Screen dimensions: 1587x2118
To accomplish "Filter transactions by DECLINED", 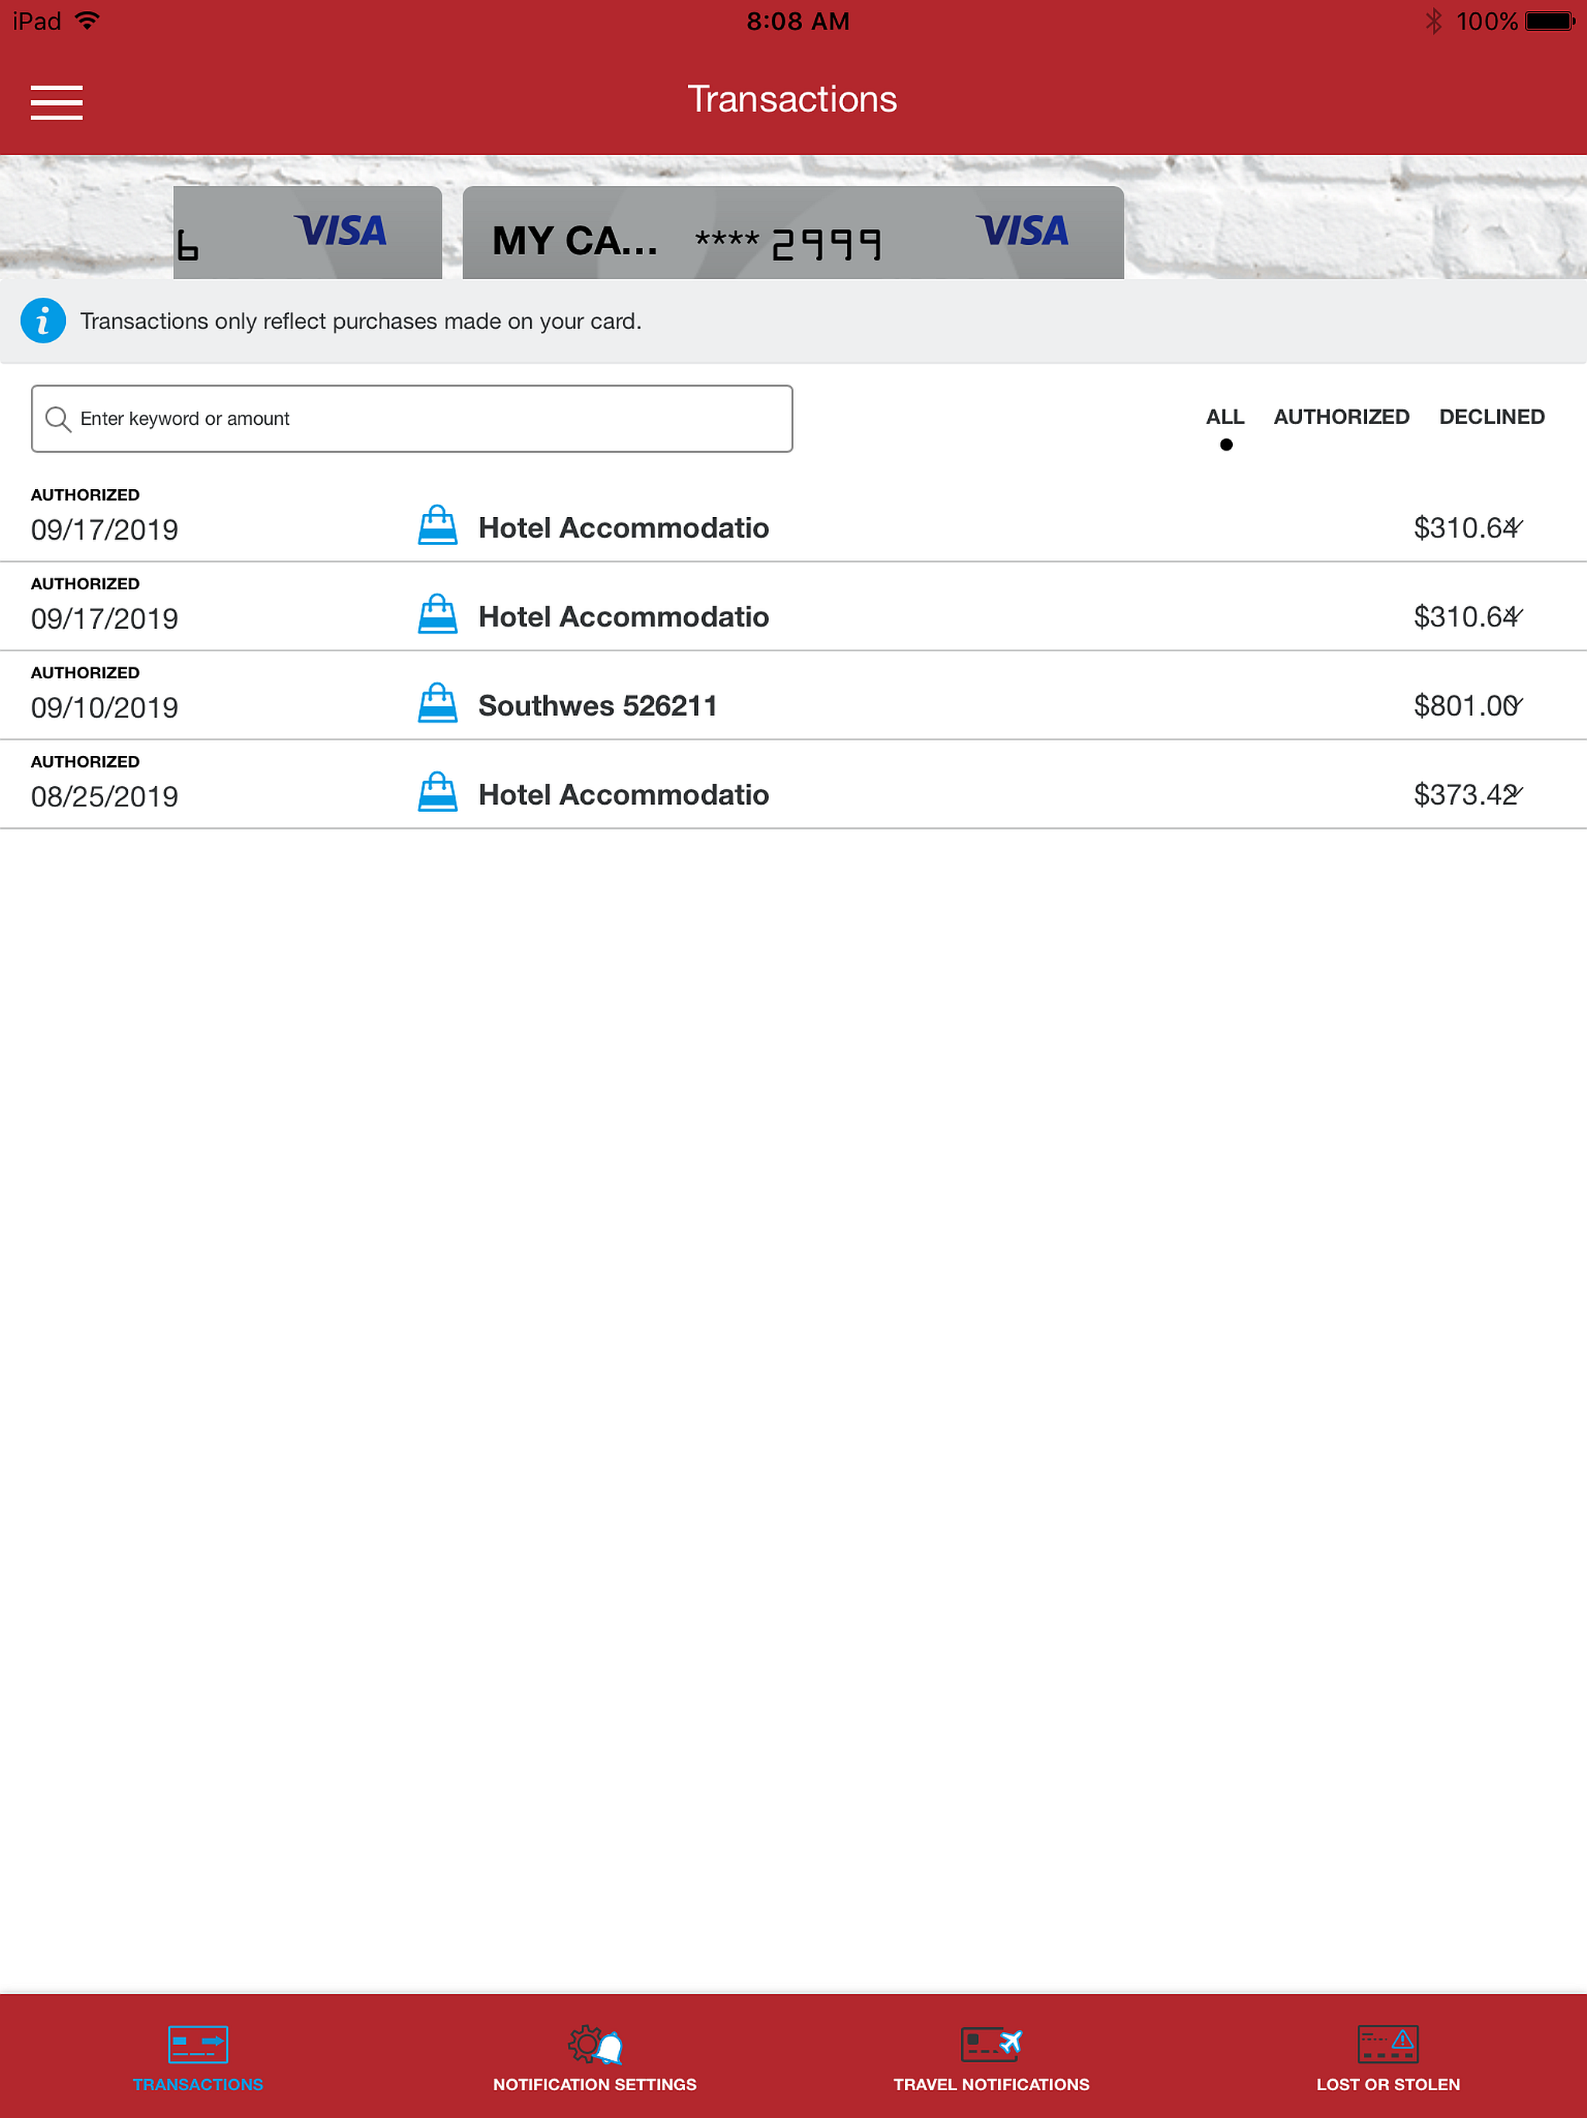I will 1491,417.
